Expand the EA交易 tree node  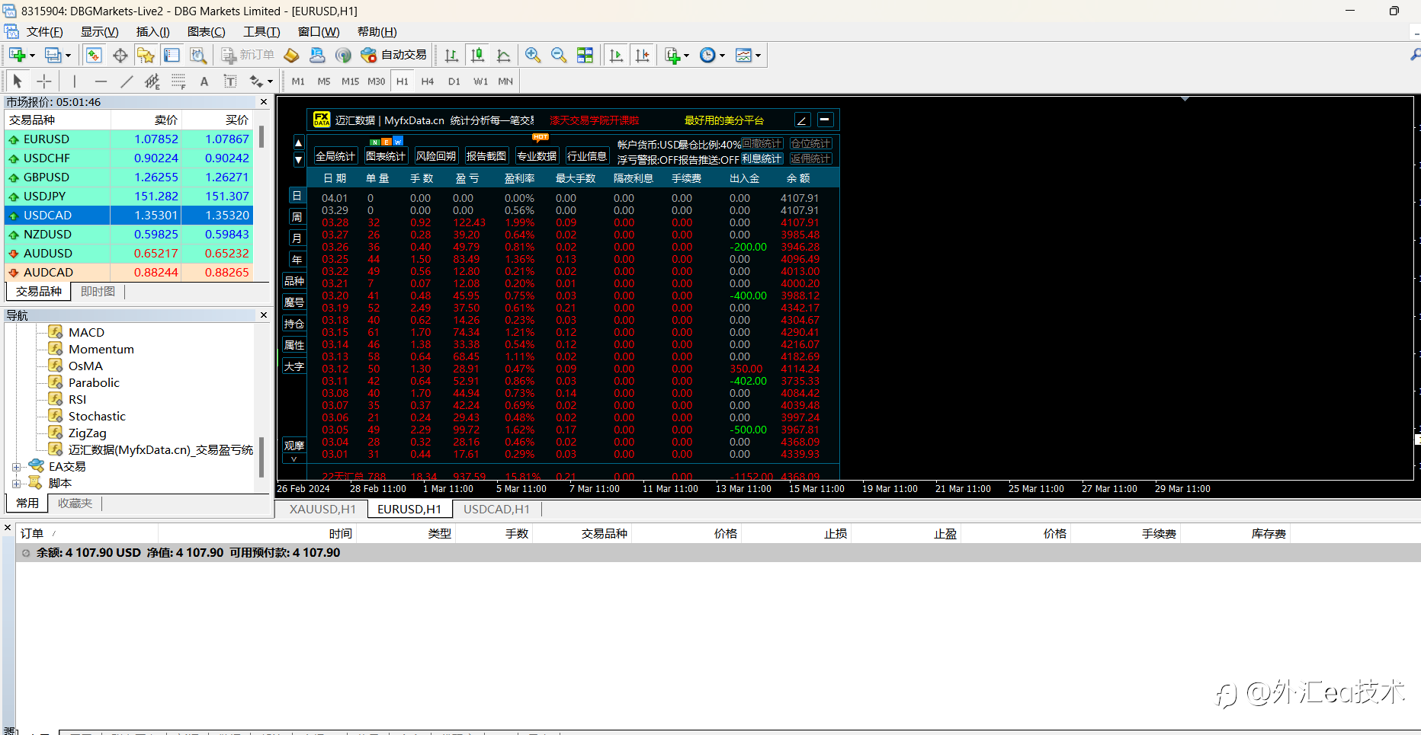pos(16,467)
